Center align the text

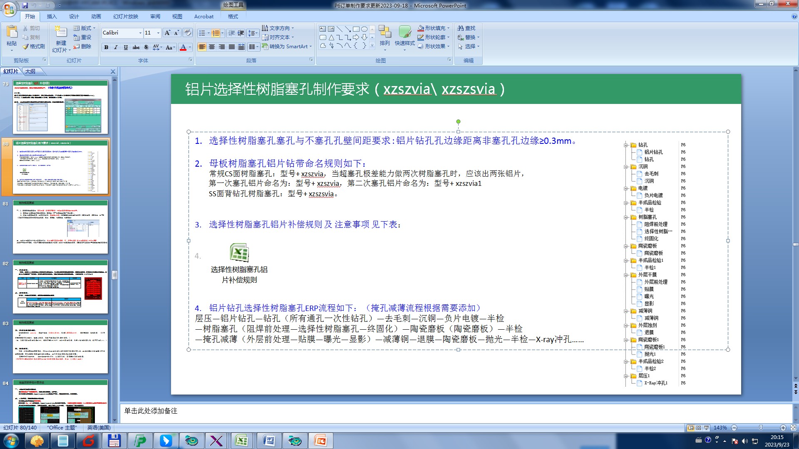pyautogui.click(x=212, y=47)
